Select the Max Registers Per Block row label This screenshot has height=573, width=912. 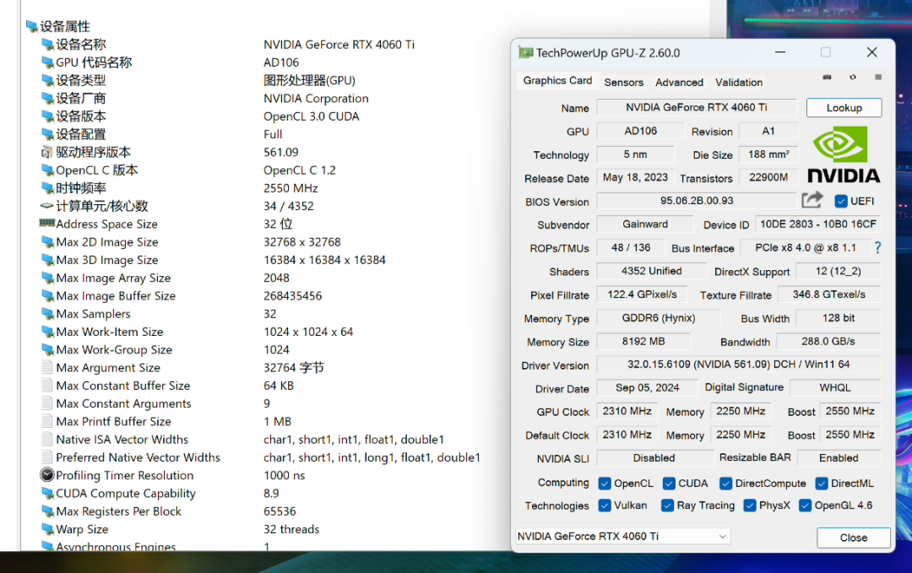(119, 511)
